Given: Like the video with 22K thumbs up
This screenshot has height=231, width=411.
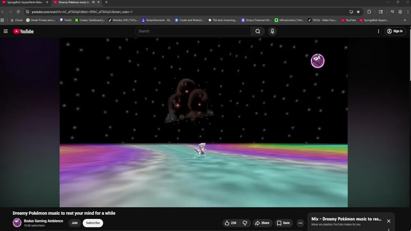Looking at the screenshot, I should coord(231,223).
